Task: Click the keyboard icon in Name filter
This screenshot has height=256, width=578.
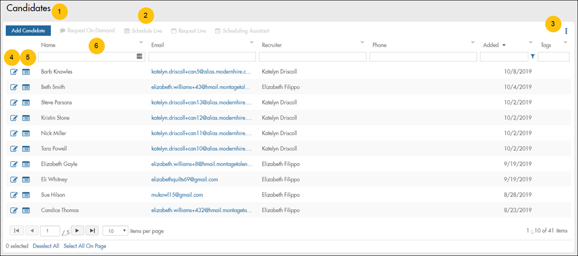Action: click(139, 57)
